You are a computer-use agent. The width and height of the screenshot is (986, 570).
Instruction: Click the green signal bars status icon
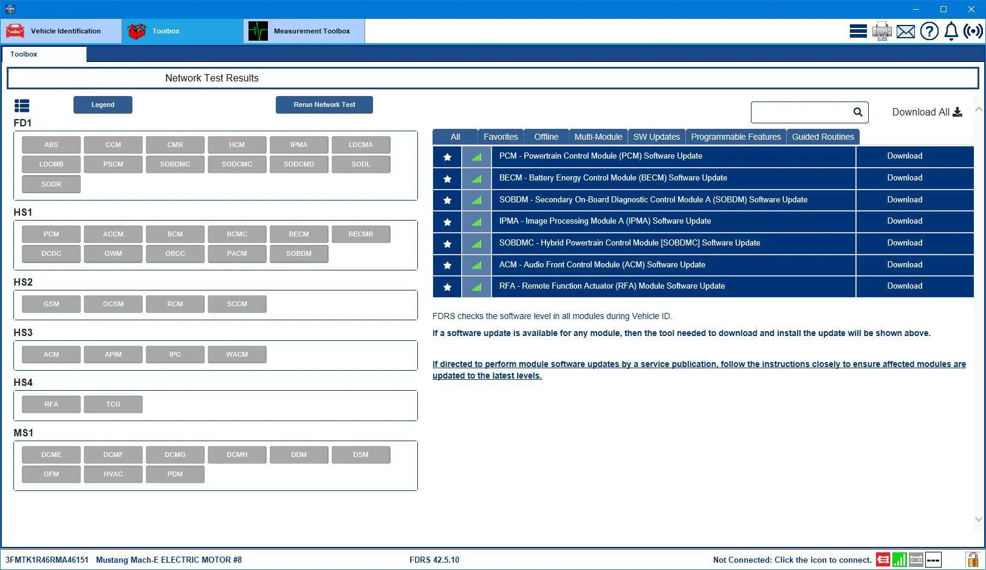900,560
